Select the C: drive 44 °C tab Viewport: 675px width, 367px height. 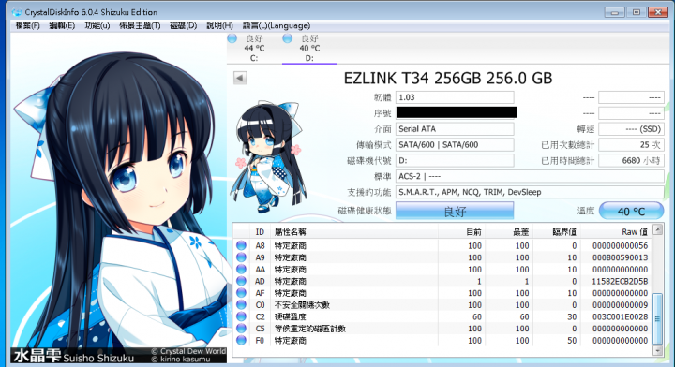(x=254, y=48)
